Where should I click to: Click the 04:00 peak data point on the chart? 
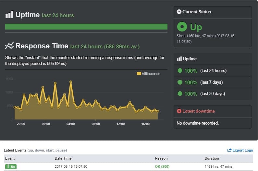tap(71, 82)
